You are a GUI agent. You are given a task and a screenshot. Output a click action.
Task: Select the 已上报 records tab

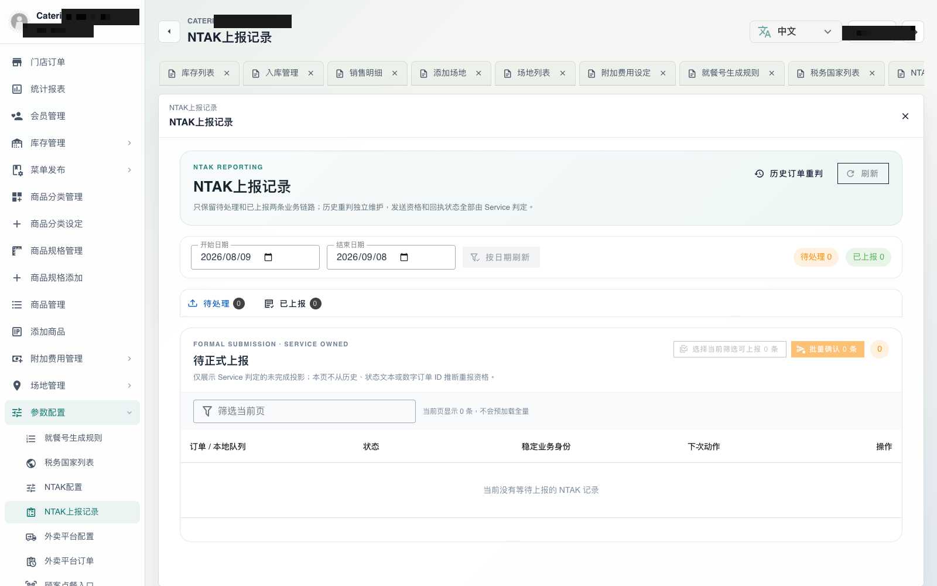[293, 304]
